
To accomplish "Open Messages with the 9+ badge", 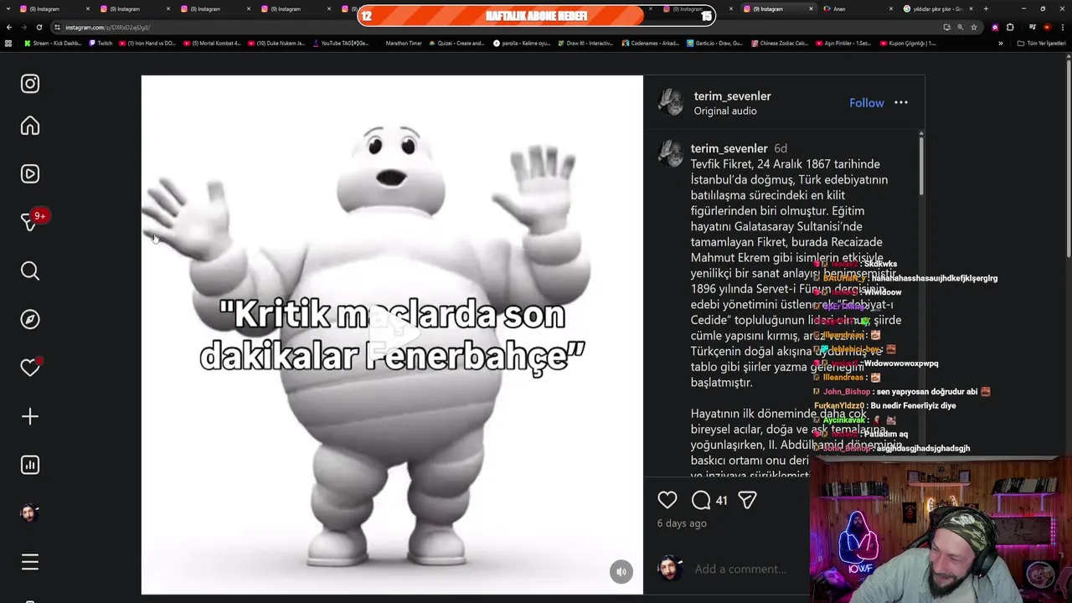I will 32,221.
